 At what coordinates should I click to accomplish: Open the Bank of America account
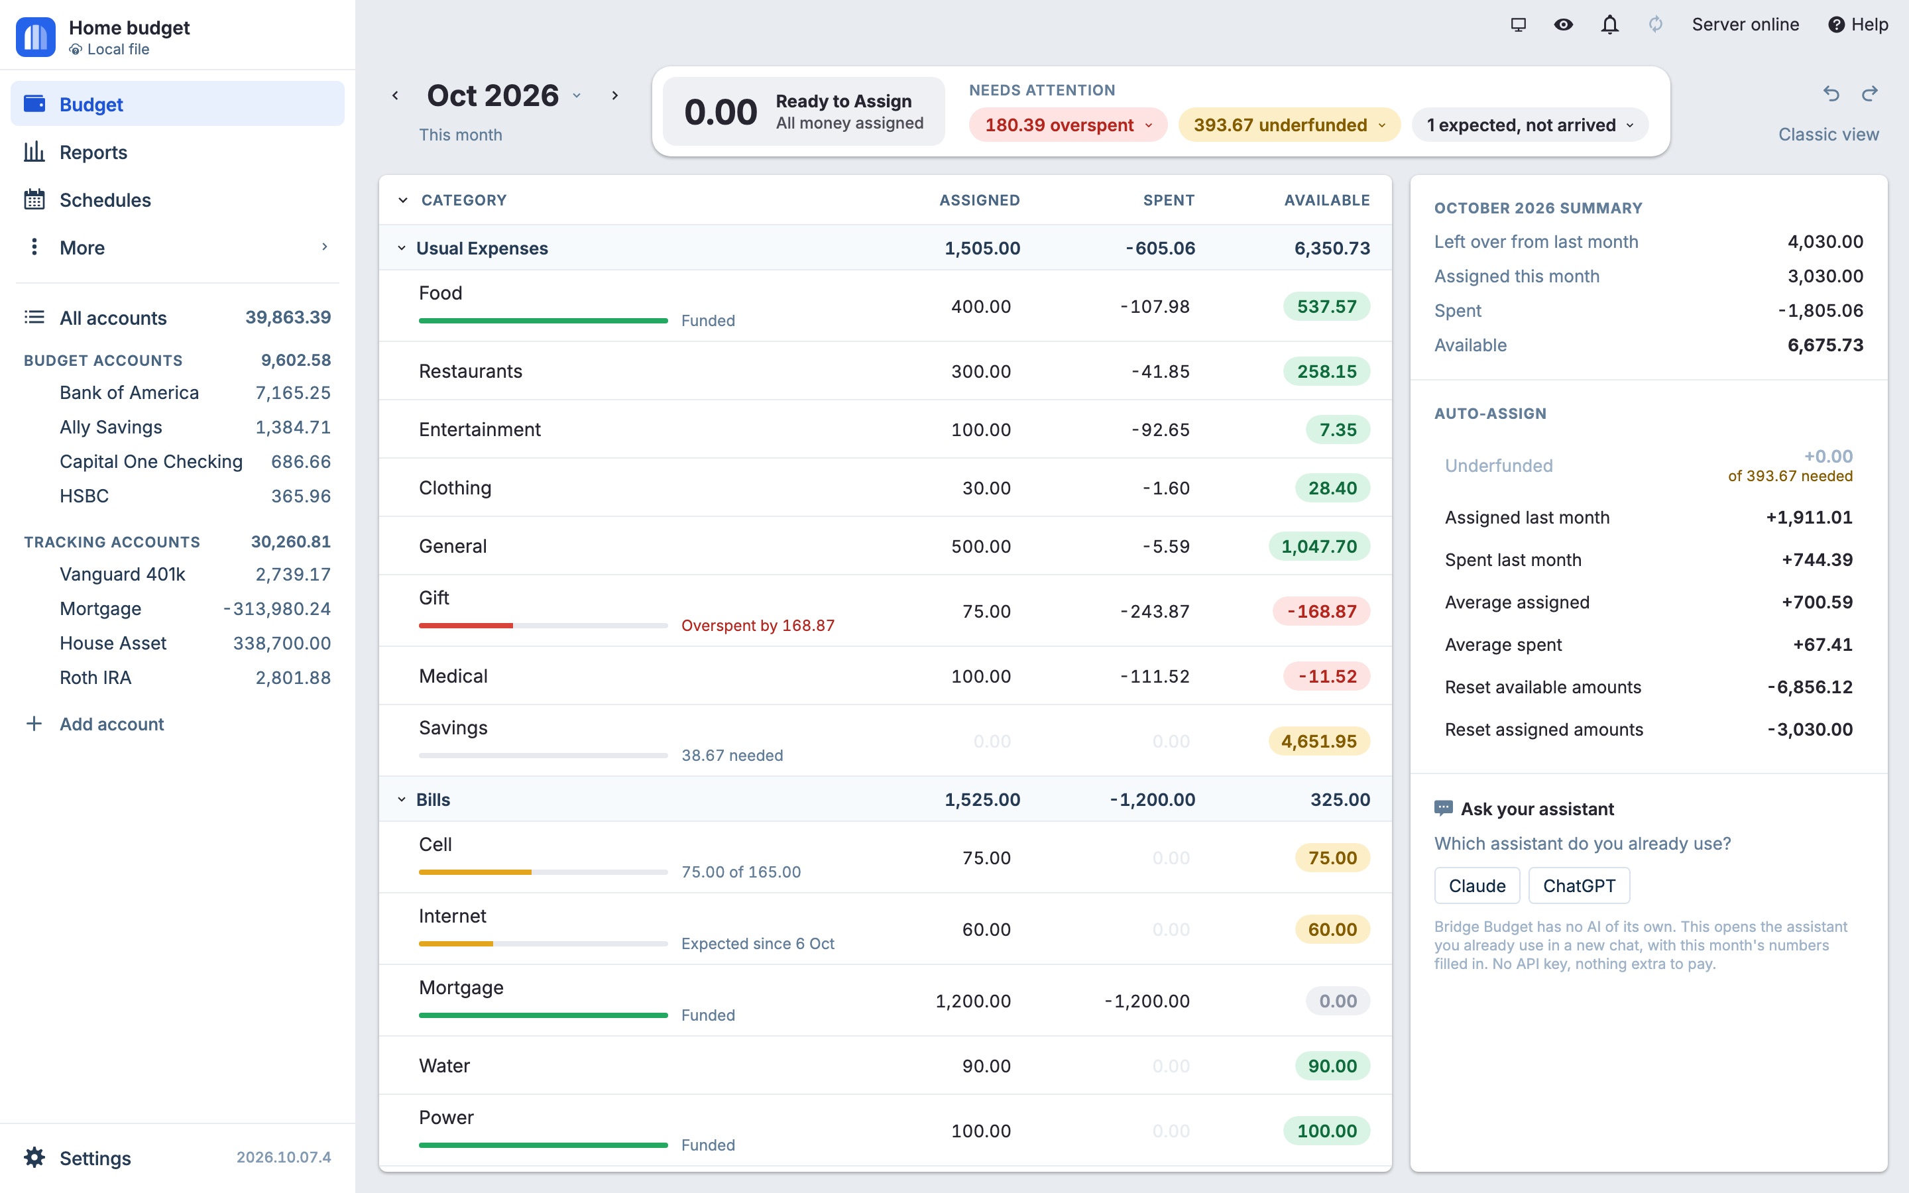pos(178,392)
